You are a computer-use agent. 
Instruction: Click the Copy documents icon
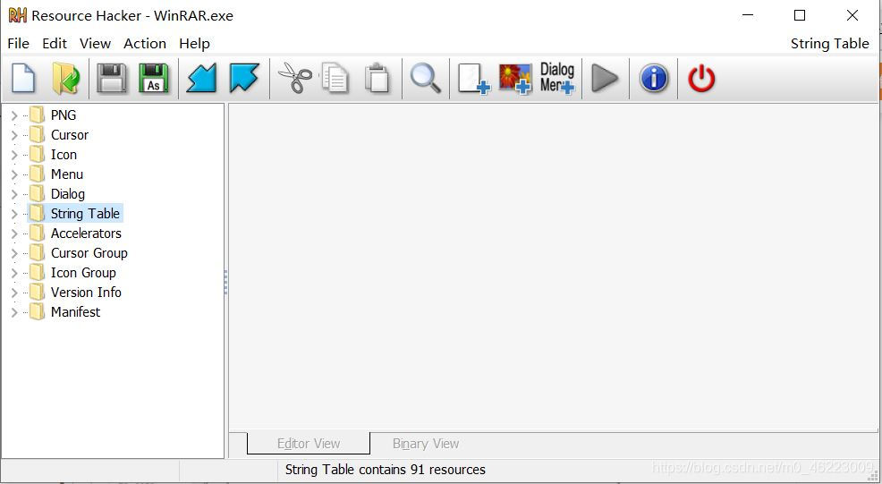click(335, 78)
